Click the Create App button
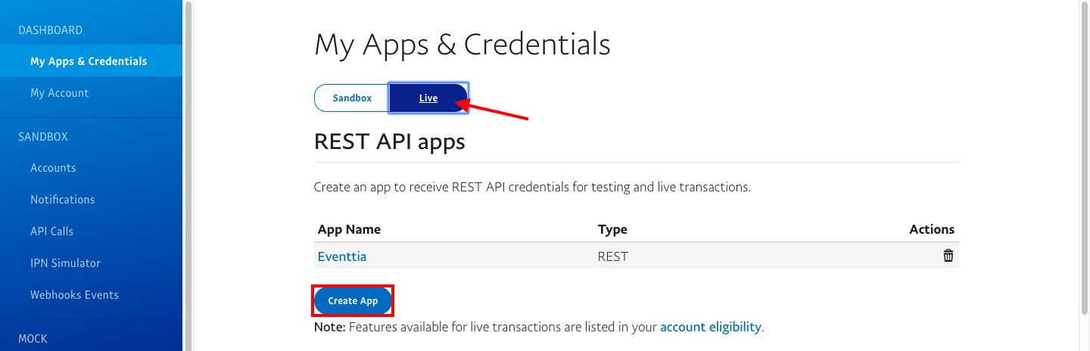The height and width of the screenshot is (351, 1090). point(353,301)
